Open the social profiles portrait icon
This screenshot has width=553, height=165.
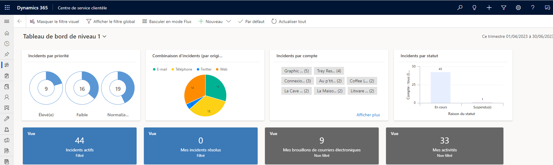(x=7, y=108)
